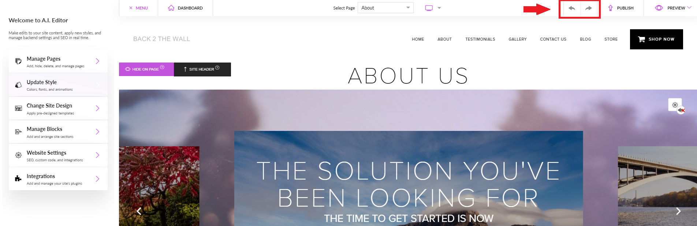This screenshot has height=226, width=697.
Task: Open Manage Pages panel
Action: point(58,61)
